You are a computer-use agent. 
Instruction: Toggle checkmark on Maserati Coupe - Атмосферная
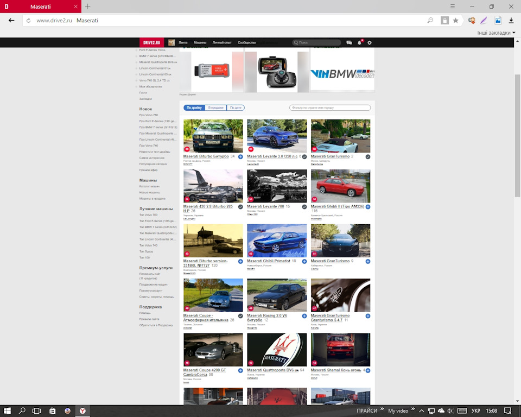coord(240,316)
